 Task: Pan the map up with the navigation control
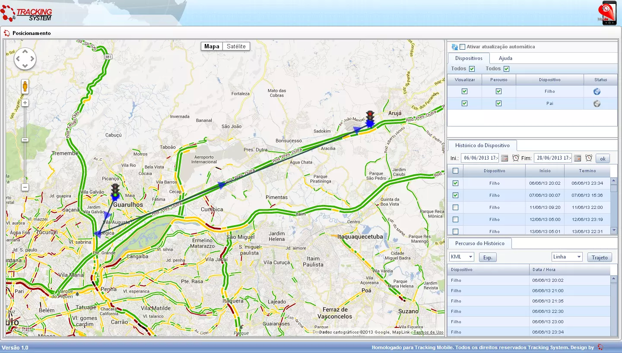pos(25,52)
